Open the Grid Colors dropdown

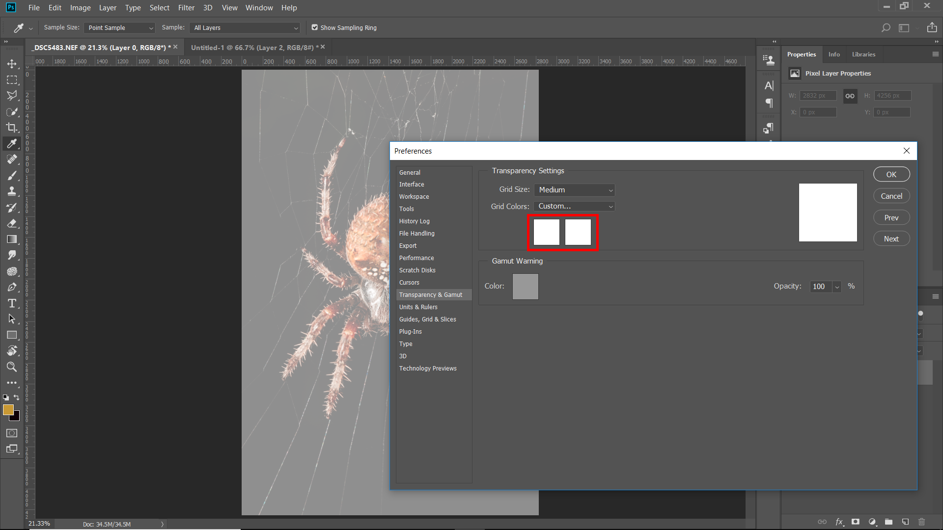coord(574,206)
